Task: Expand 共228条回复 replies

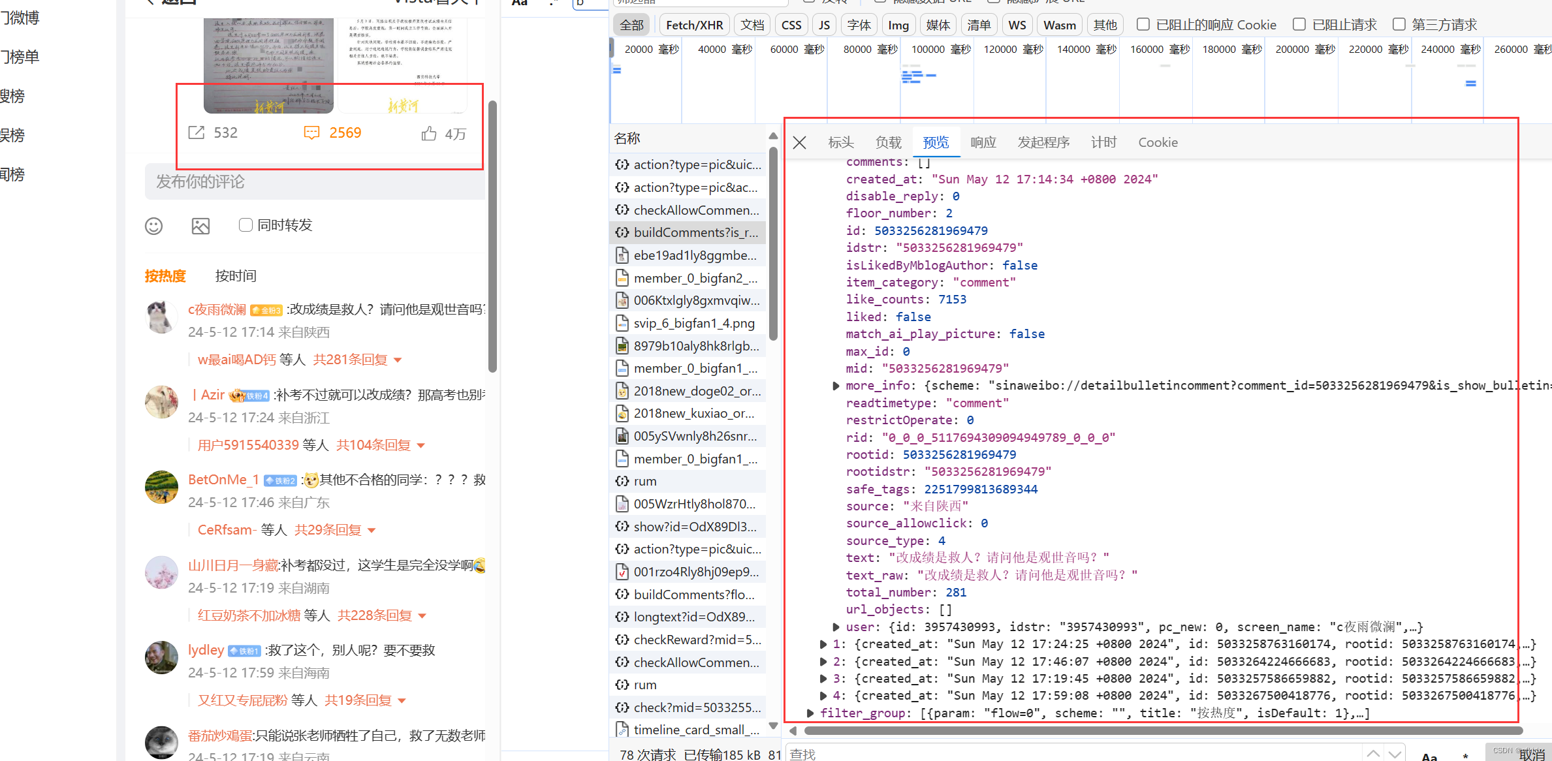Action: (382, 615)
